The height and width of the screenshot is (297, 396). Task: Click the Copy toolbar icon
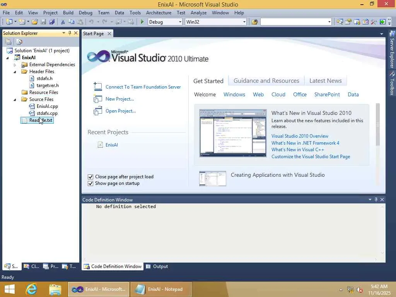(72, 22)
